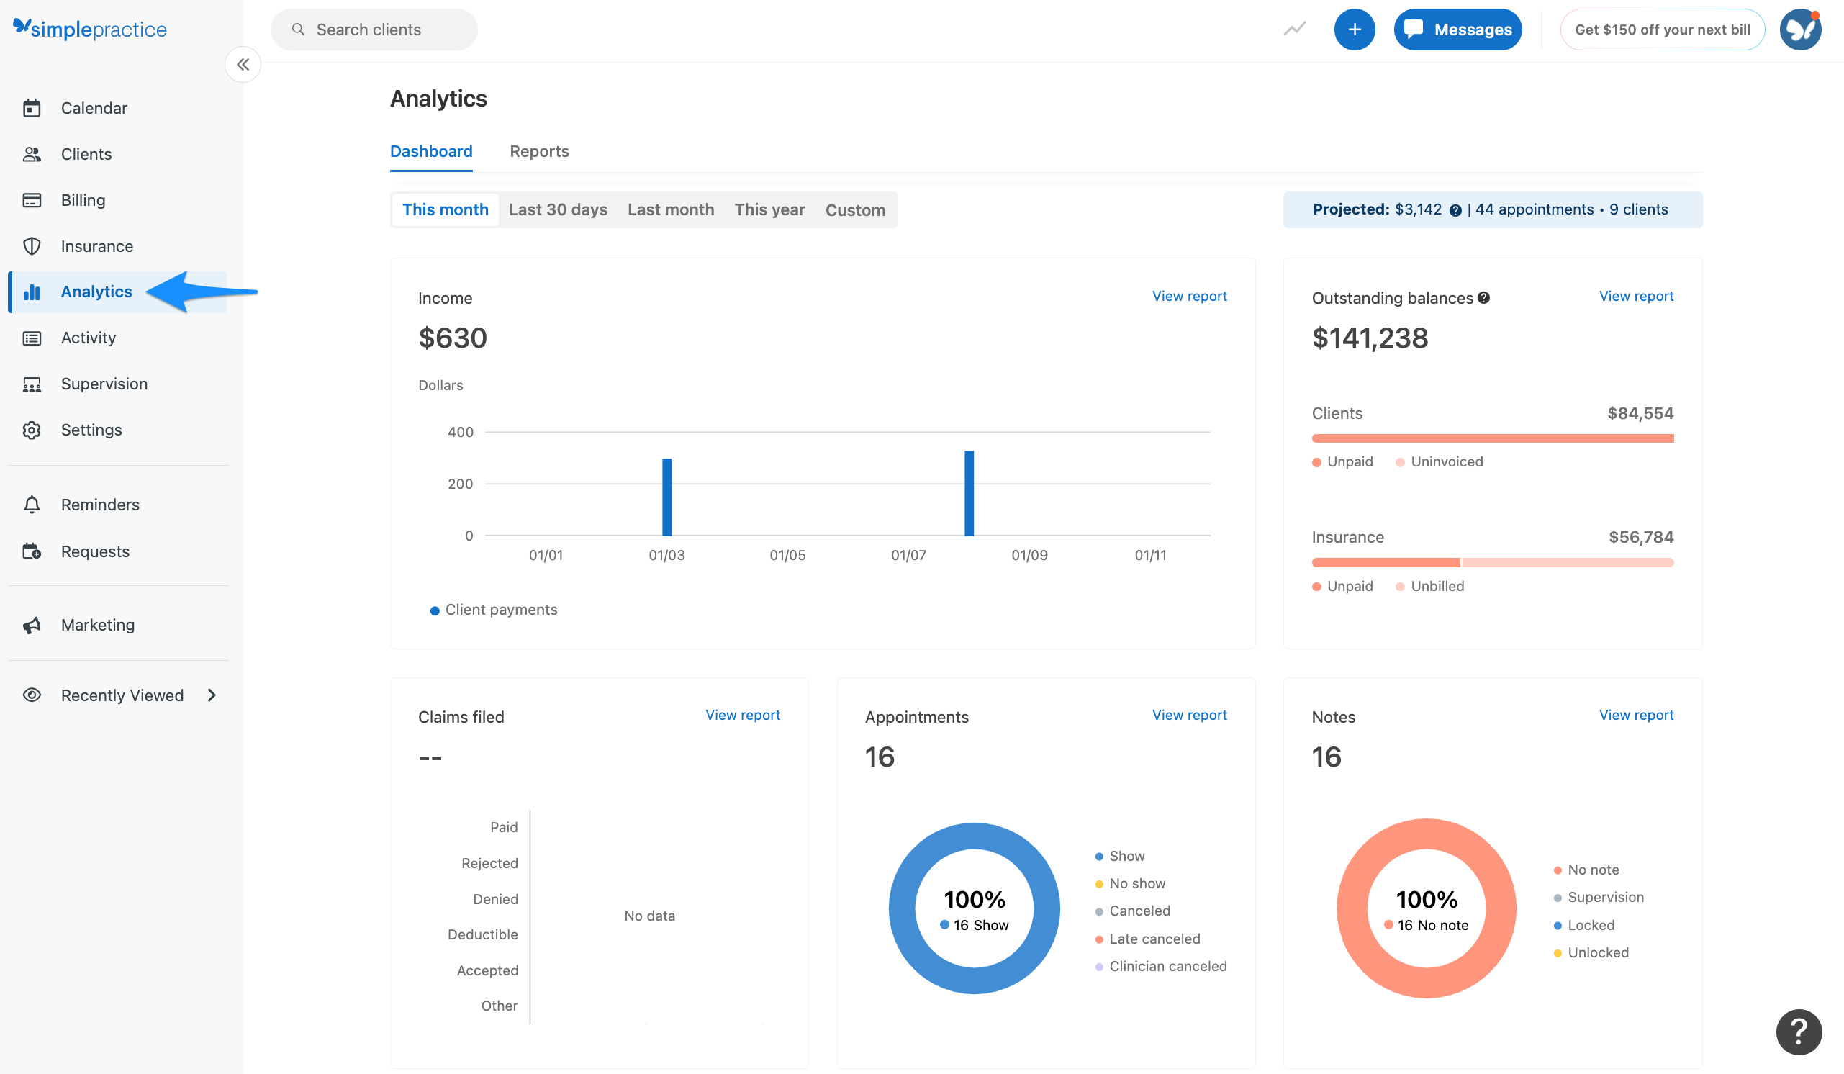This screenshot has width=1844, height=1074.
Task: Switch to the Custom date range
Action: 855,209
